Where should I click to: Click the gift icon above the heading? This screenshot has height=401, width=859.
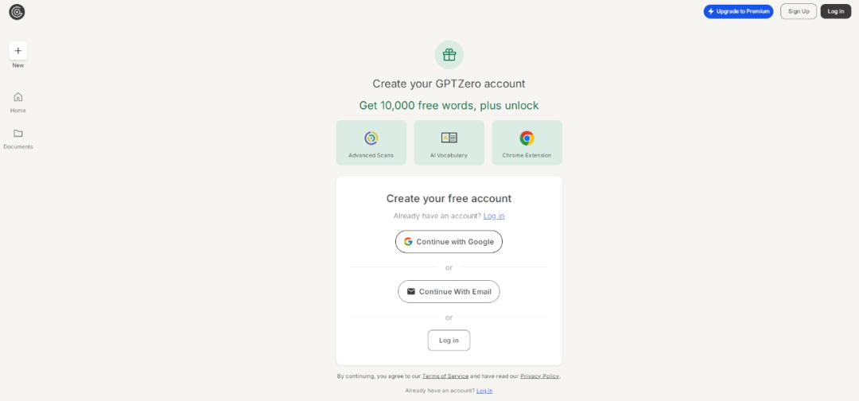(x=449, y=55)
